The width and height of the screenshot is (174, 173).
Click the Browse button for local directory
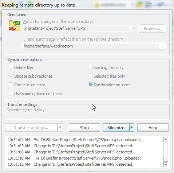pyautogui.click(x=152, y=29)
